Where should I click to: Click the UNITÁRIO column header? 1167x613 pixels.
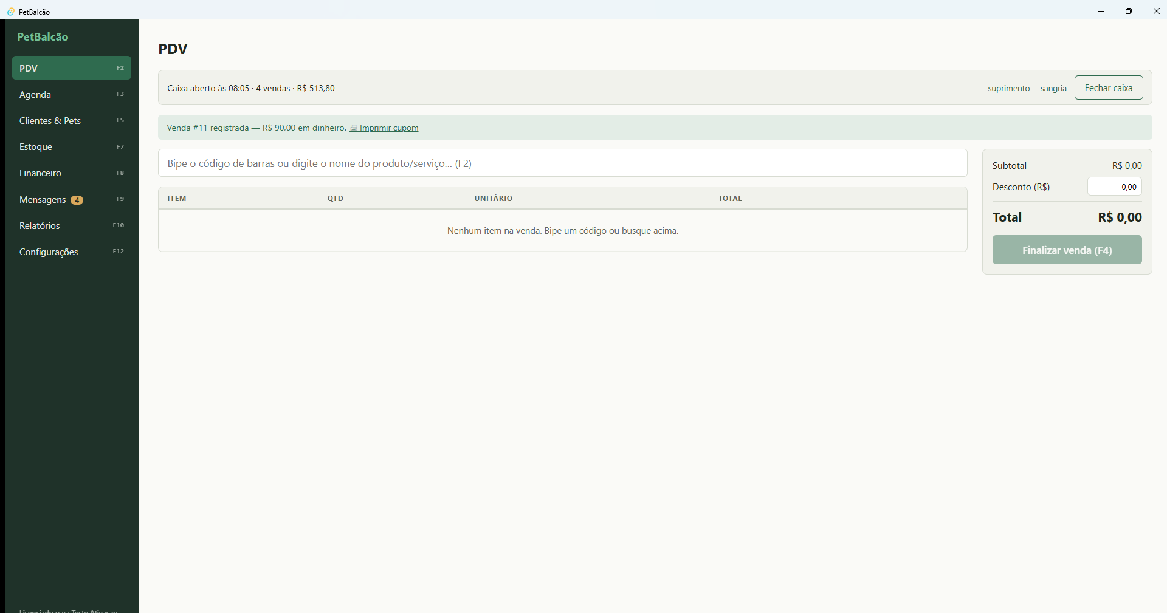[x=494, y=198]
